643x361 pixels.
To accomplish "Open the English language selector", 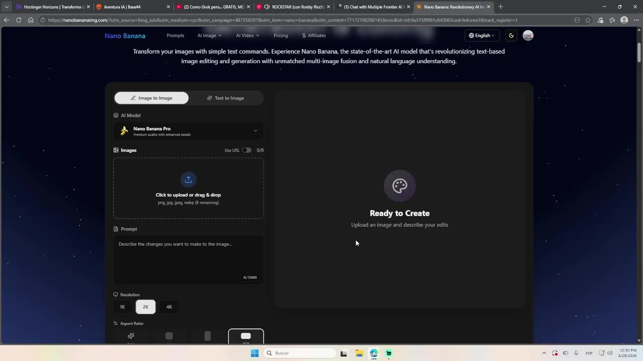I will [x=482, y=36].
